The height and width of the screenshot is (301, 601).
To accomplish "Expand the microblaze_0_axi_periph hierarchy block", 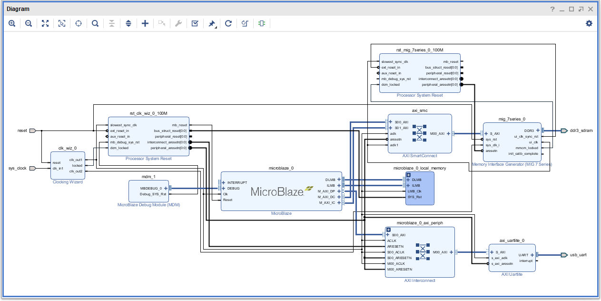I will click(388, 230).
